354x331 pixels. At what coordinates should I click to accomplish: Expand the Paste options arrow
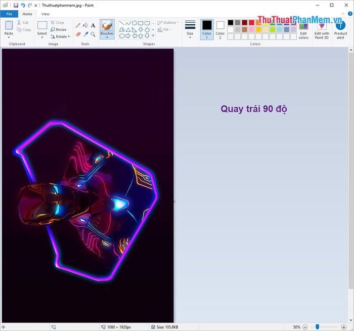click(9, 37)
